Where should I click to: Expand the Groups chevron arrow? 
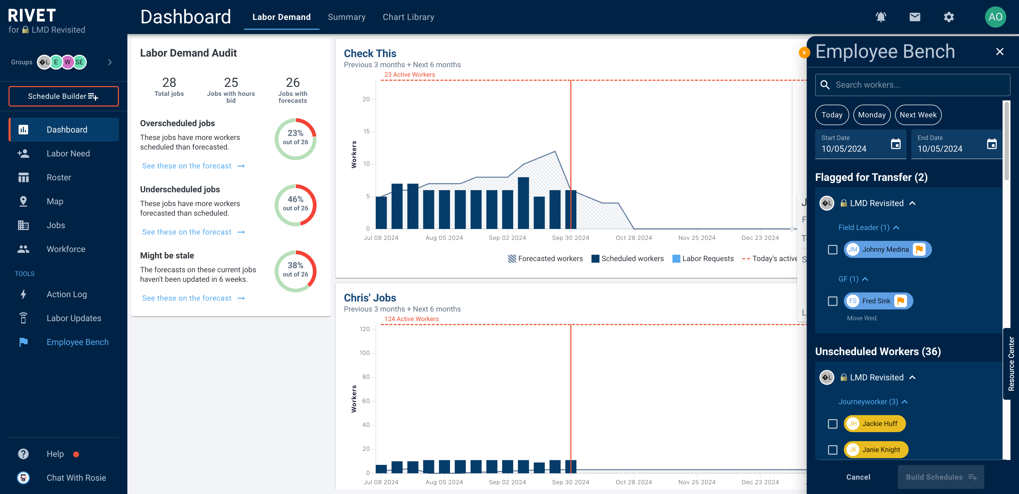tap(110, 62)
